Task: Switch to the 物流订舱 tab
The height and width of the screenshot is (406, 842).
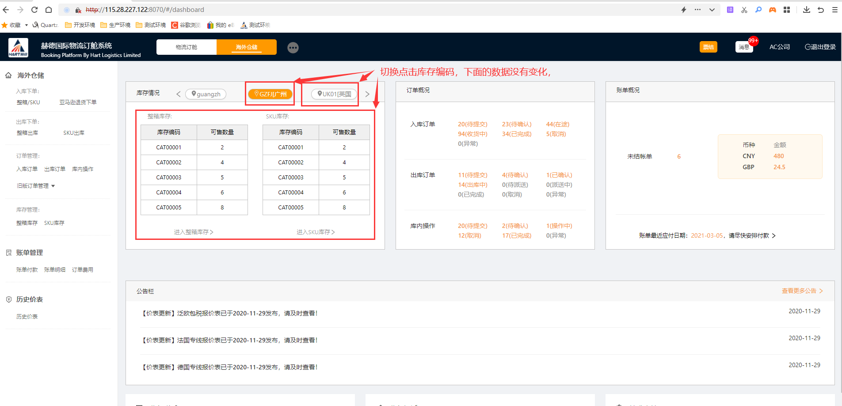Action: point(187,47)
